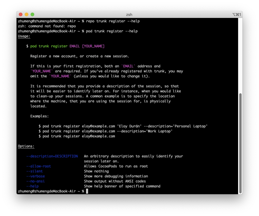This screenshot has width=259, height=216.
Task: Click the zsh window title
Action: [x=129, y=14]
